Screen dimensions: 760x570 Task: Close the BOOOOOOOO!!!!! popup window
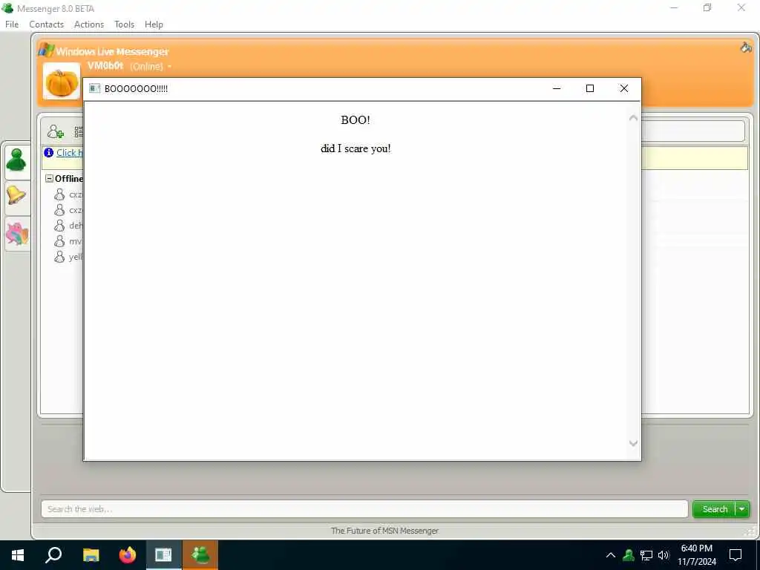click(x=623, y=88)
